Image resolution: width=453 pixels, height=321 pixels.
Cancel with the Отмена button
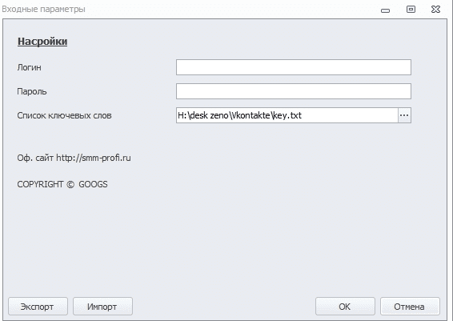tap(410, 307)
